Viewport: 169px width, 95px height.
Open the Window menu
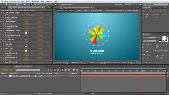(49, 1)
